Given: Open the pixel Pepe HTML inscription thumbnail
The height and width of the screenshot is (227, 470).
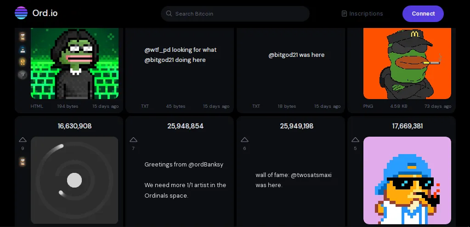Looking at the screenshot, I should pos(74,63).
